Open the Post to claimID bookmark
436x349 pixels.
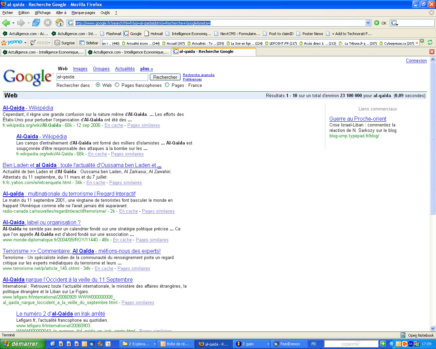pyautogui.click(x=278, y=33)
